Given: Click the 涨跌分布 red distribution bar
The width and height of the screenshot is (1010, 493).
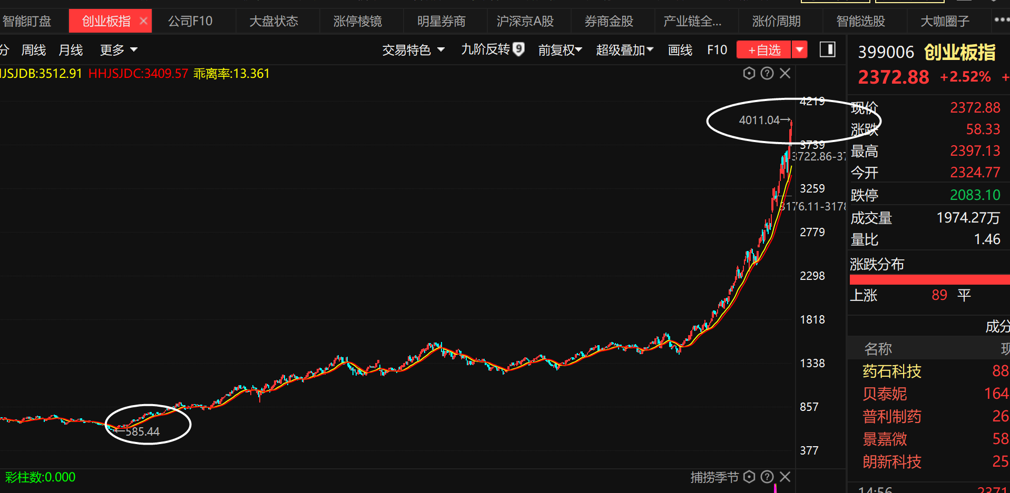Looking at the screenshot, I should (929, 280).
